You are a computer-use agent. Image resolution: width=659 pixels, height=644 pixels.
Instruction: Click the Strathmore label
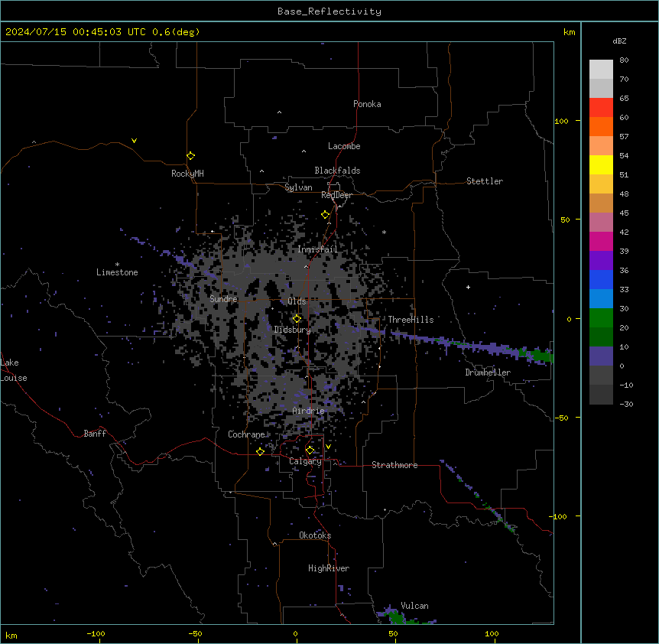pyautogui.click(x=394, y=465)
